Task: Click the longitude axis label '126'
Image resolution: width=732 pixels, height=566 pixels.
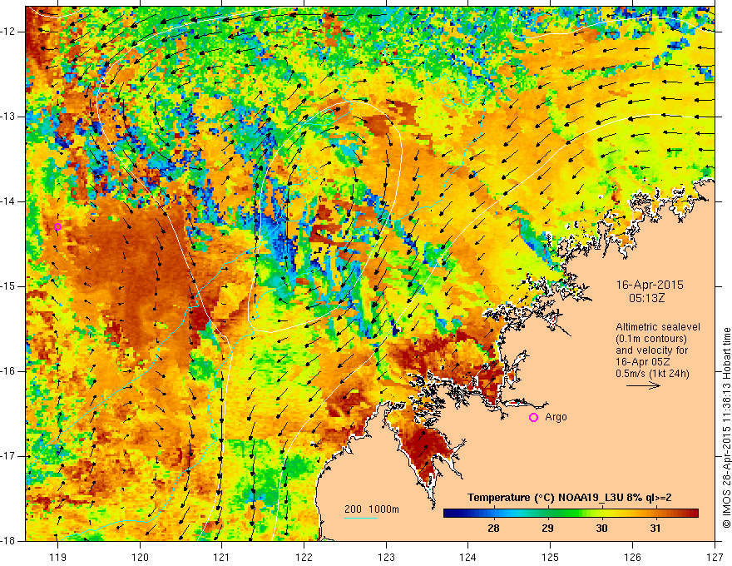Action: pyautogui.click(x=632, y=557)
